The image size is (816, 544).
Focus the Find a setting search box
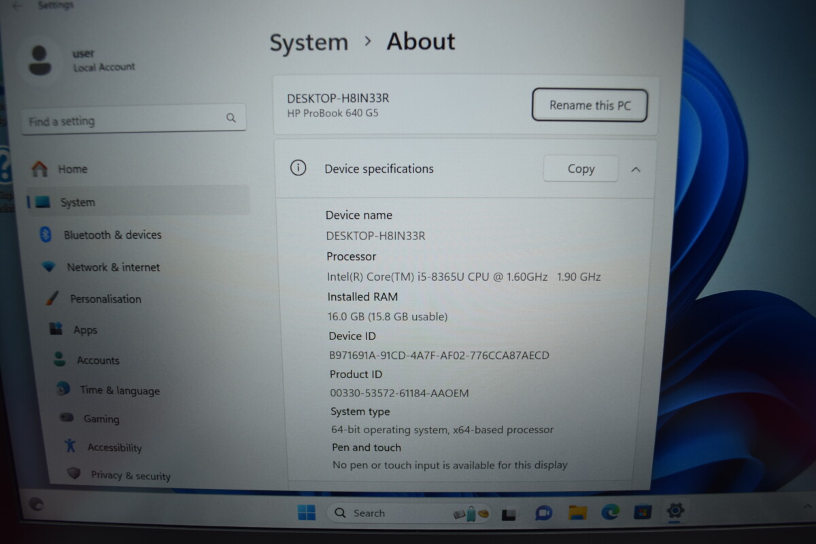click(134, 120)
